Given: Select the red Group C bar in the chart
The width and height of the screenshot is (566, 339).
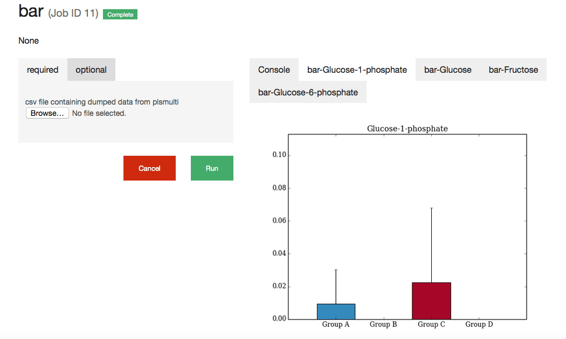Looking at the screenshot, I should click(x=431, y=299).
